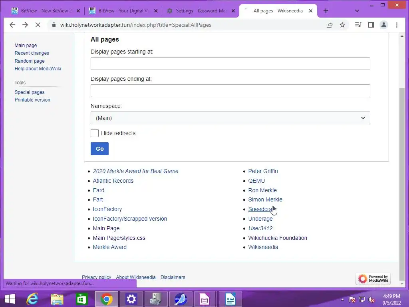The width and height of the screenshot is (409, 307).
Task: Open the tab search chevron
Action: click(x=357, y=11)
